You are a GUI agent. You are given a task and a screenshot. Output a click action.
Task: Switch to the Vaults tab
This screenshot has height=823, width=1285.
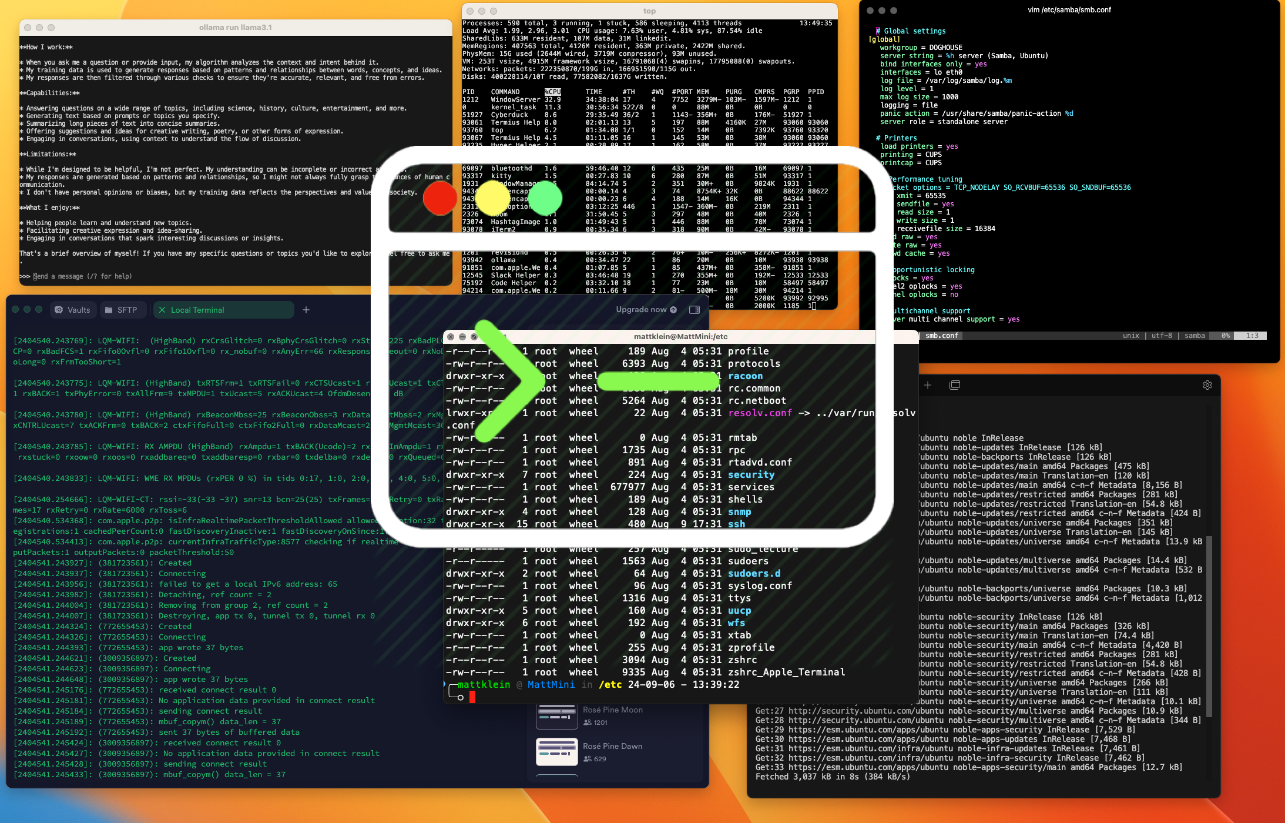(x=73, y=310)
